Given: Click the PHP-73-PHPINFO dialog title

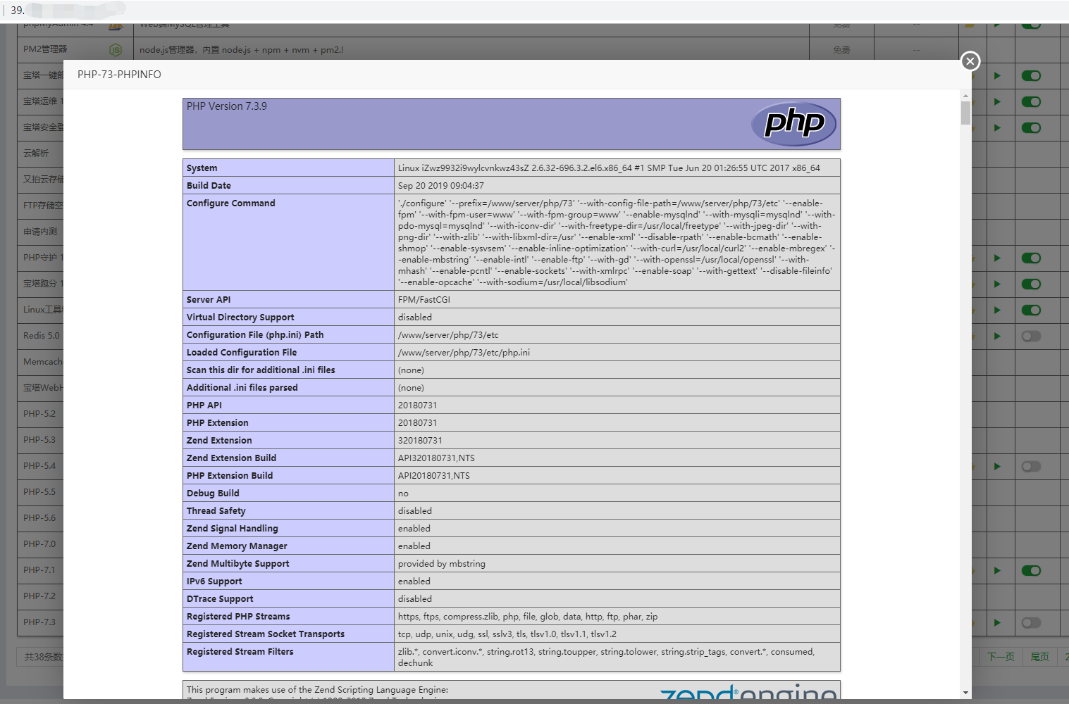Looking at the screenshot, I should (119, 75).
